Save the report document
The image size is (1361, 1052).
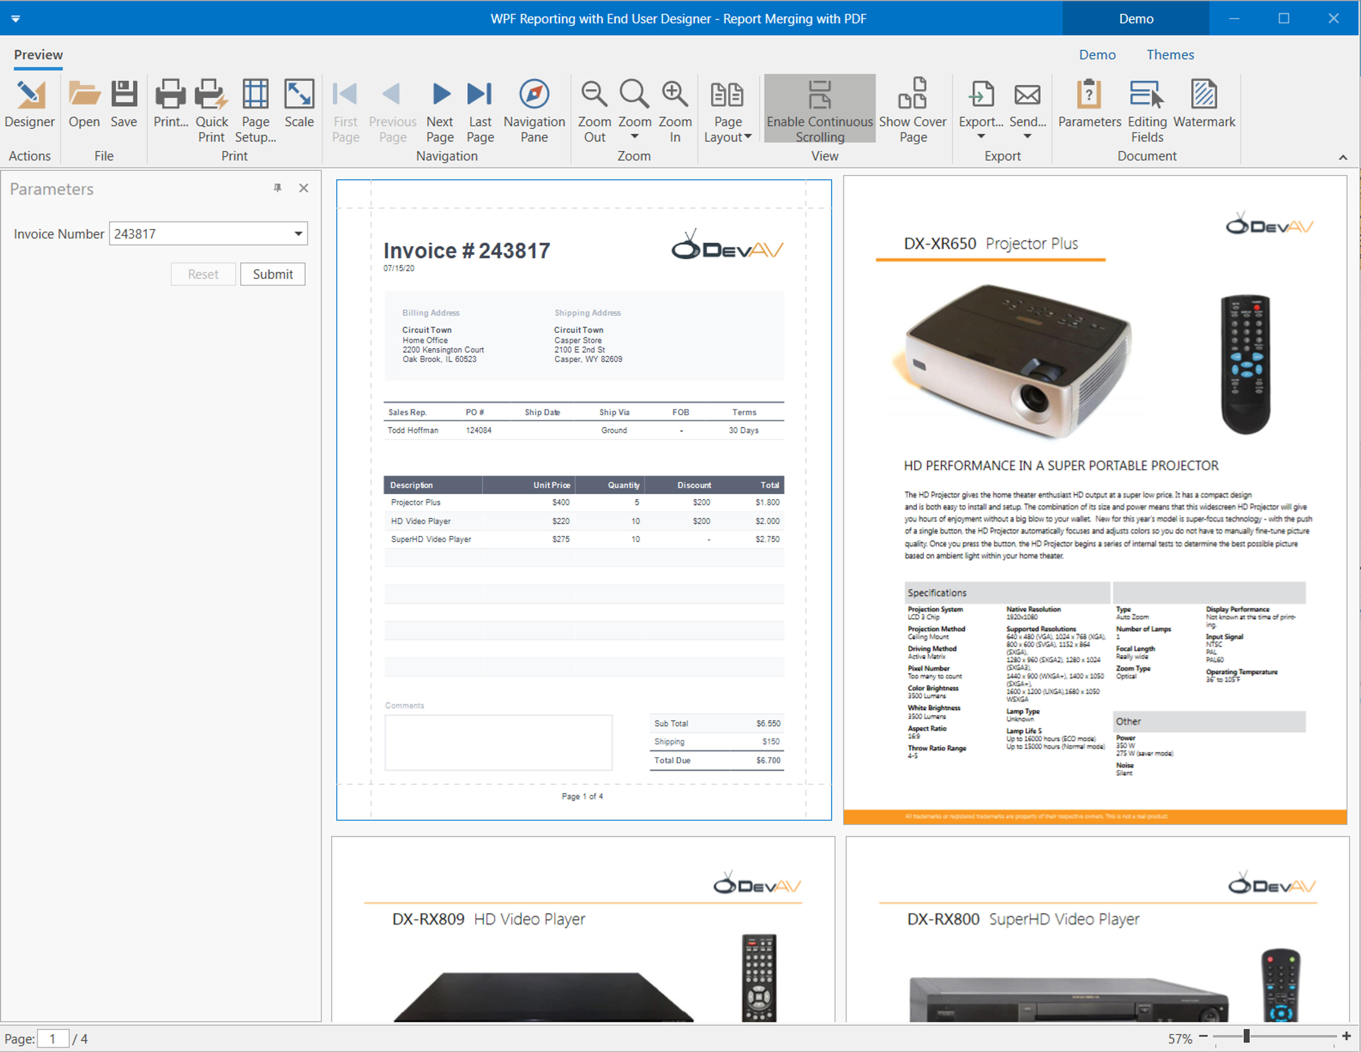point(124,104)
